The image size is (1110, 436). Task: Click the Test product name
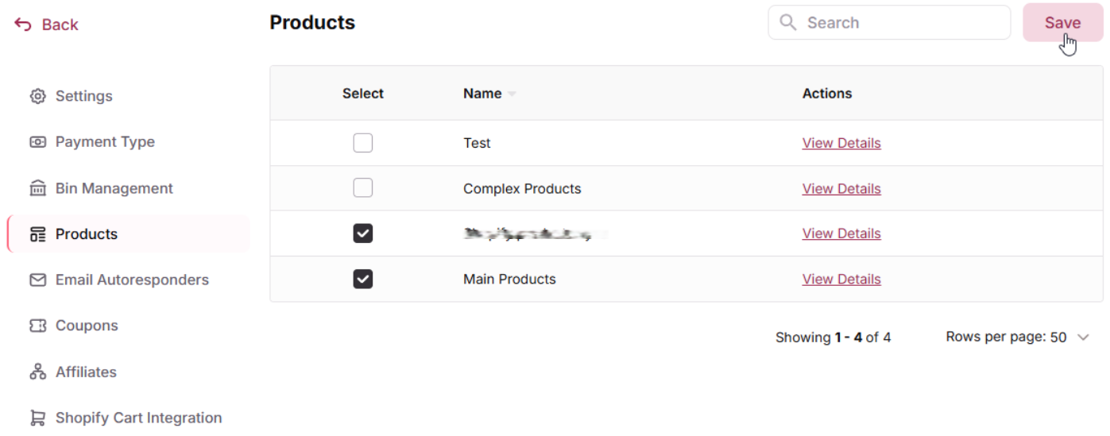(x=477, y=143)
